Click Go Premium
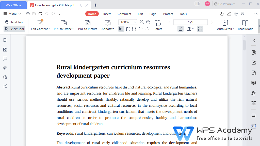The width and height of the screenshot is (260, 146). tap(225, 4)
